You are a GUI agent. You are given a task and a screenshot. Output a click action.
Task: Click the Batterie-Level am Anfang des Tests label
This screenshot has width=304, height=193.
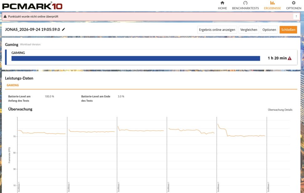pyautogui.click(x=19, y=99)
